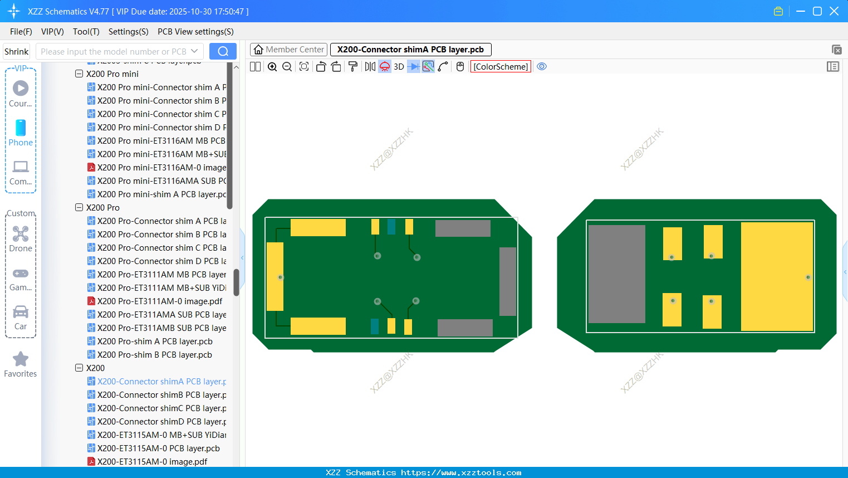
Task: Open the PCB View settings menu
Action: click(x=195, y=32)
